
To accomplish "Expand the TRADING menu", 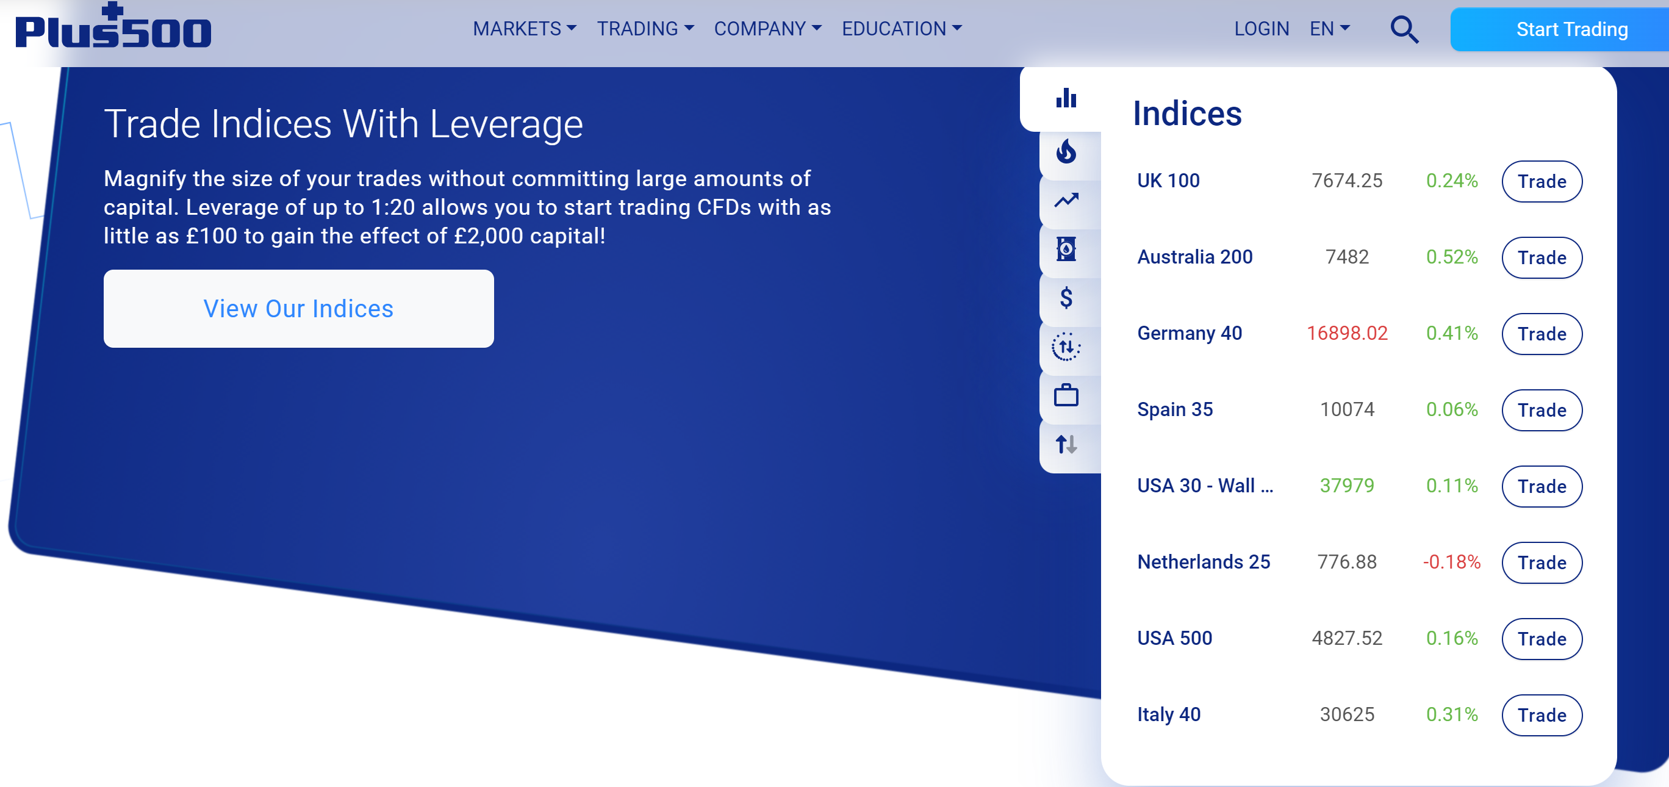I will 645,29.
